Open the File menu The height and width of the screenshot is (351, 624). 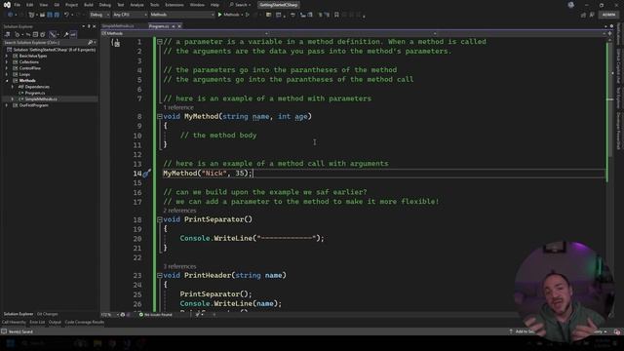tap(18, 5)
